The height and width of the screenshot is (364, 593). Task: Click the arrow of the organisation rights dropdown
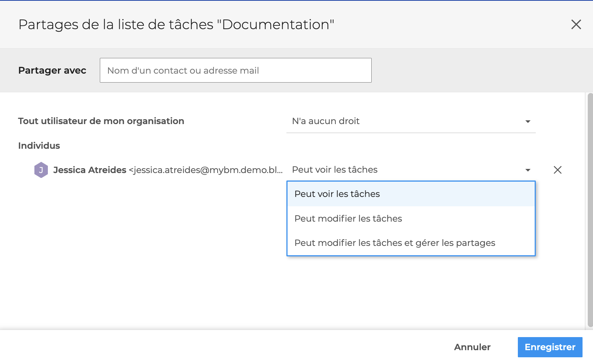point(528,121)
